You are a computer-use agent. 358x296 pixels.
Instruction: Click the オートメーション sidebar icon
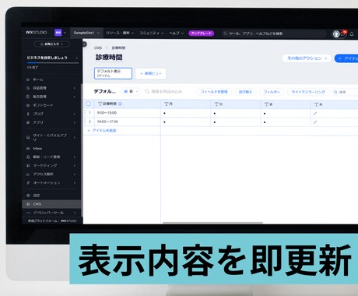[x=28, y=183]
